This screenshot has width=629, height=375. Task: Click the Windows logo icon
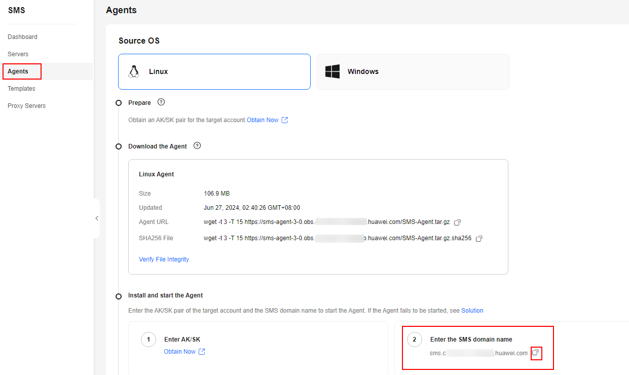332,71
